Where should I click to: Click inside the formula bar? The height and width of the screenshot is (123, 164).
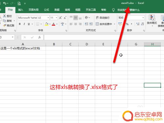click(104, 37)
